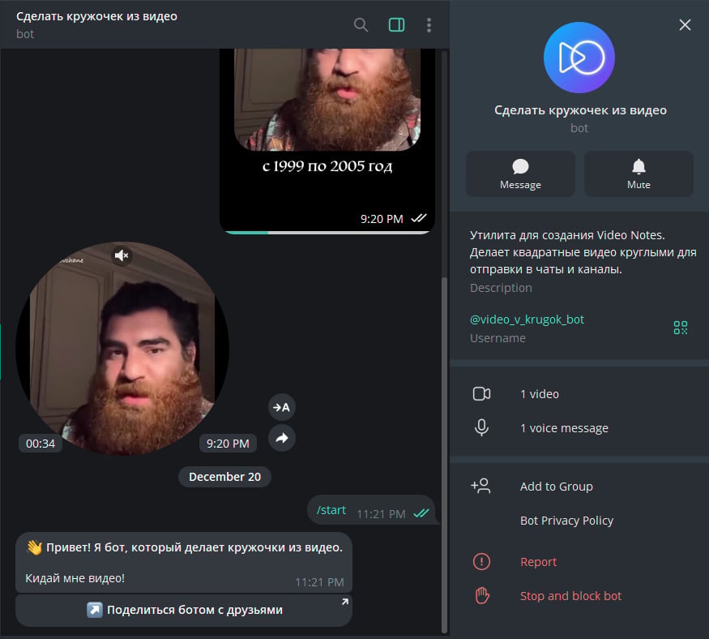Open the bot's profile avatar

click(579, 58)
